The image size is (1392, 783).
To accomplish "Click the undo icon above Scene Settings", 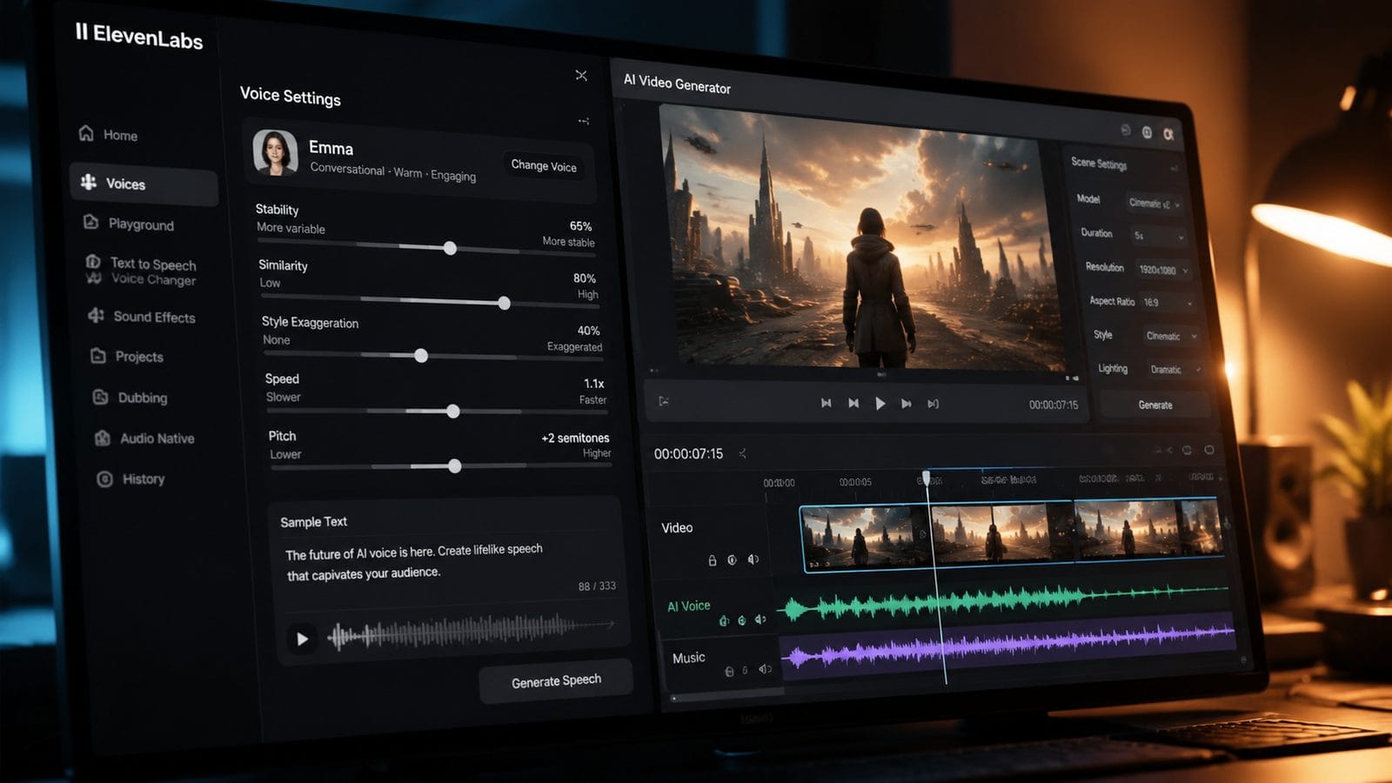I will [x=1125, y=130].
